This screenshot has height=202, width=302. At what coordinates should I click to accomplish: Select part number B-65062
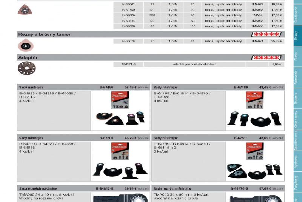[x=128, y=4]
